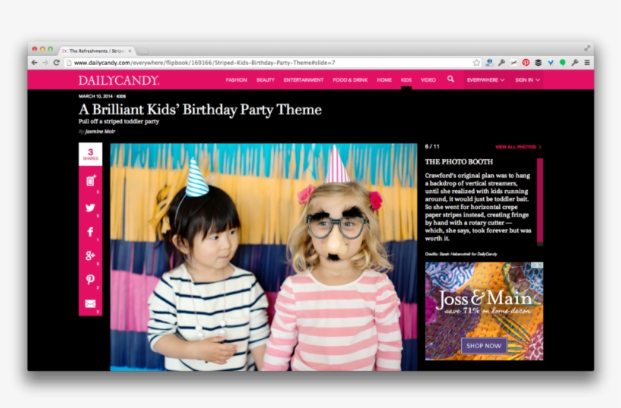The width and height of the screenshot is (621, 408).
Task: Click the fullscreen arrows icon in the window corner
Action: pos(587,48)
